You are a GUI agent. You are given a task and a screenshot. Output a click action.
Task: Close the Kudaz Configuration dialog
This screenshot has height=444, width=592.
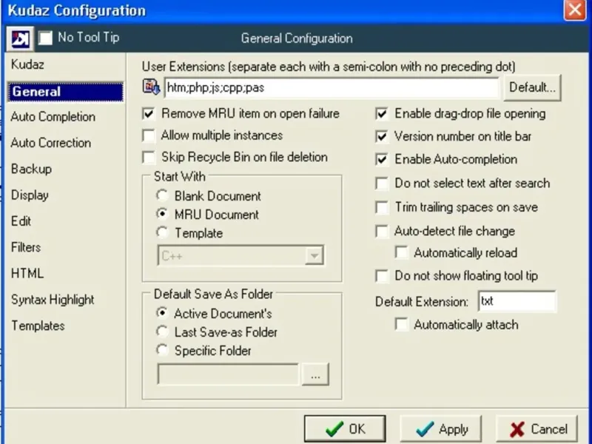(x=575, y=10)
